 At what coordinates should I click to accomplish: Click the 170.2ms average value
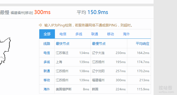tap(143, 71)
